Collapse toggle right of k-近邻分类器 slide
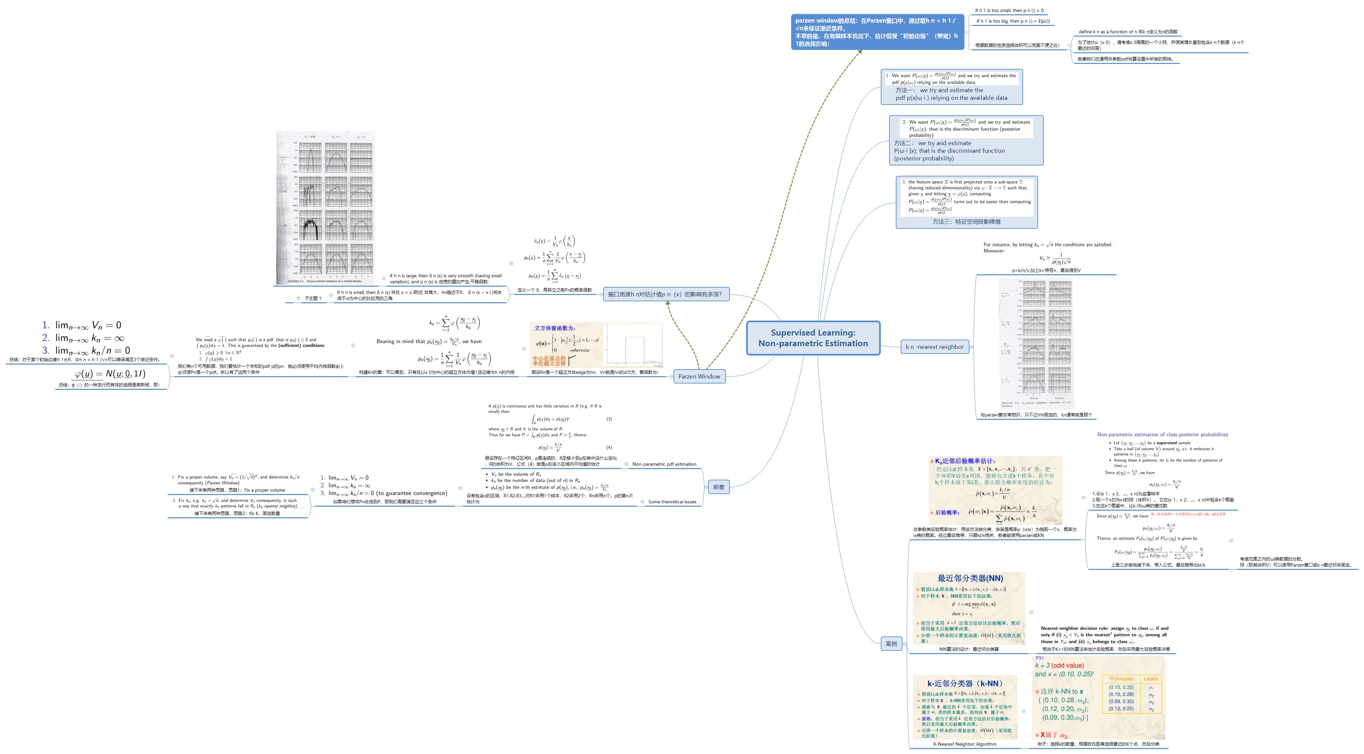 (1023, 711)
